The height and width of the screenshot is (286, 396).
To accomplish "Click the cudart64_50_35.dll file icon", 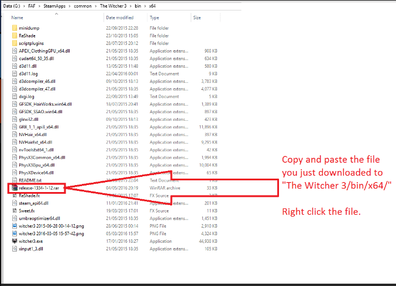I will [15, 58].
